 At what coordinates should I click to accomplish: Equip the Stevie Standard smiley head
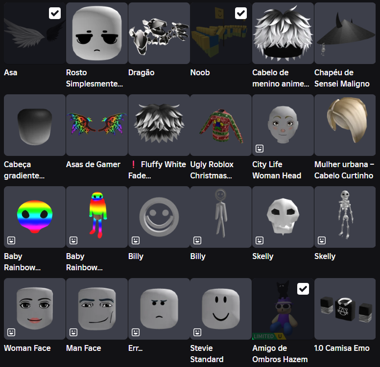point(221,309)
